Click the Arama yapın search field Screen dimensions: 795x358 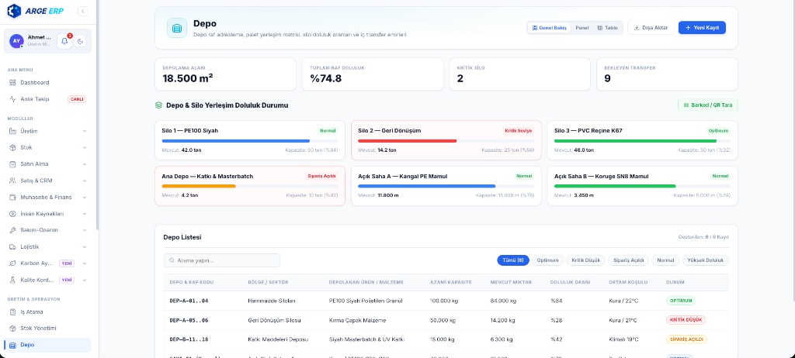(222, 260)
